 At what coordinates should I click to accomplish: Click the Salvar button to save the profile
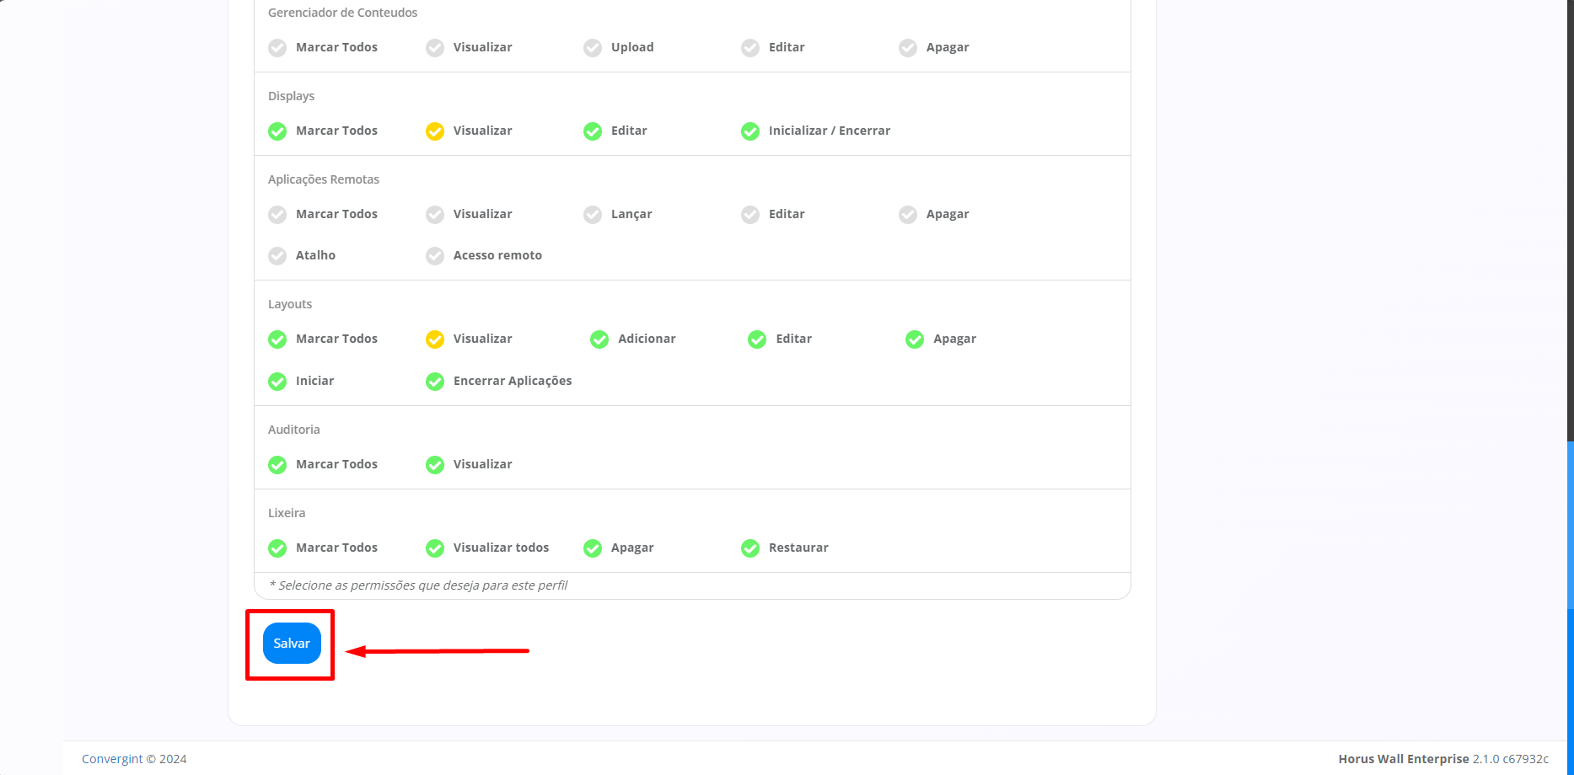click(x=292, y=643)
